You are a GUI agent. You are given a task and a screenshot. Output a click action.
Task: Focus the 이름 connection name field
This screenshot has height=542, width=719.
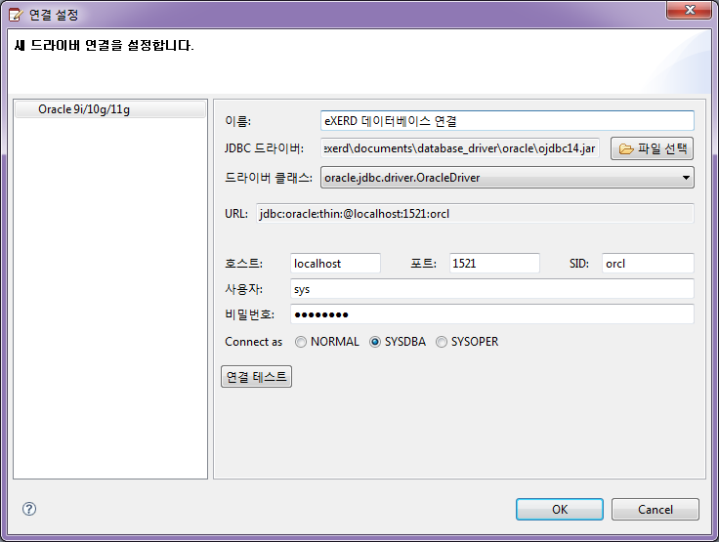coord(507,121)
